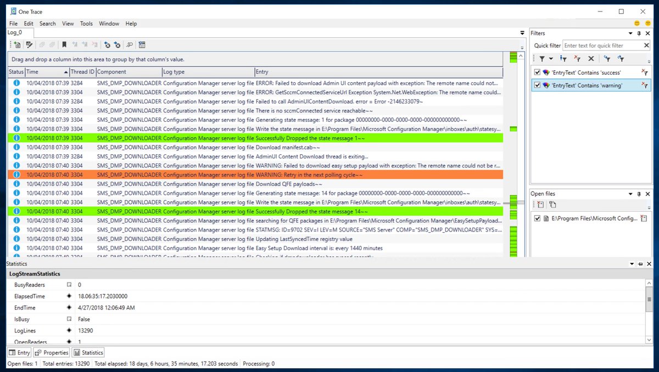This screenshot has width=659, height=372.
Task: Open the dropdown chevron next to the filter funnel
Action: point(551,58)
